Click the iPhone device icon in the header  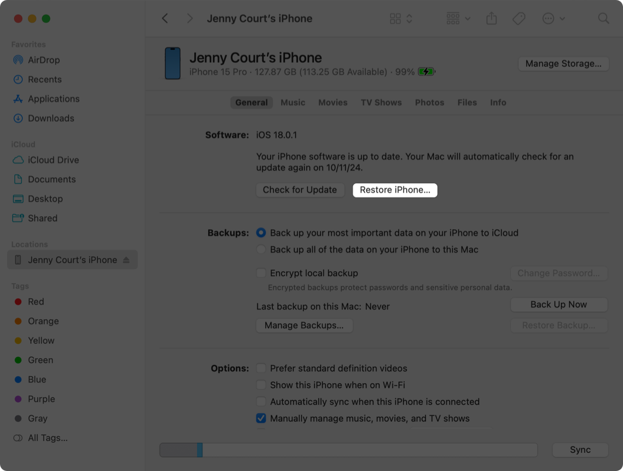(172, 63)
